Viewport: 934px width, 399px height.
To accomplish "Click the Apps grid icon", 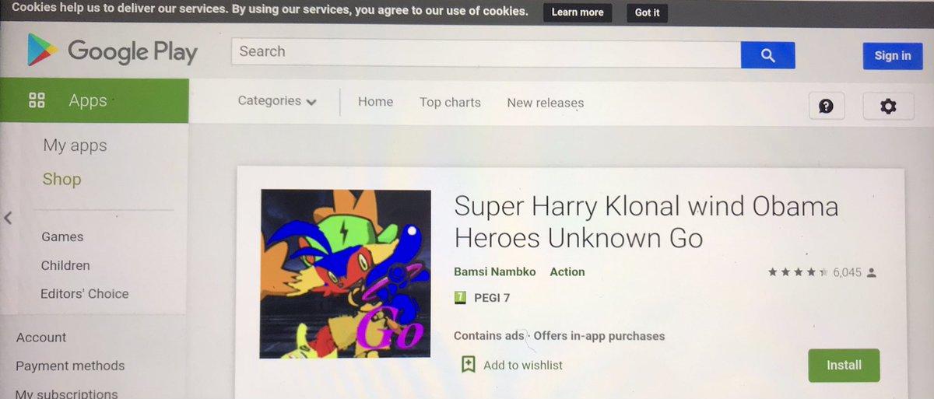I will click(37, 100).
